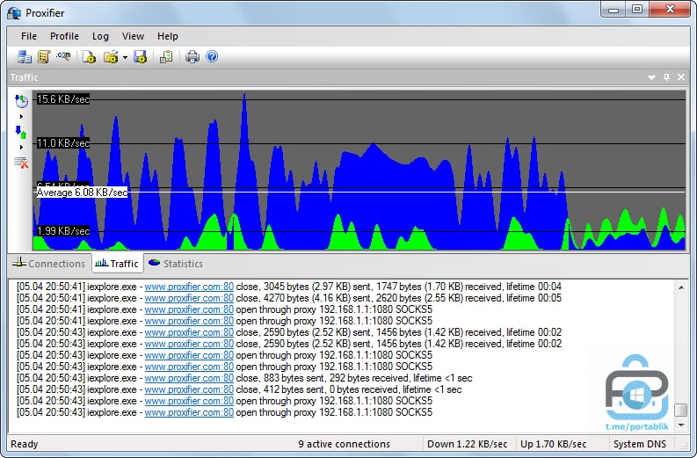Save profile with floppy disk icon

(140, 57)
